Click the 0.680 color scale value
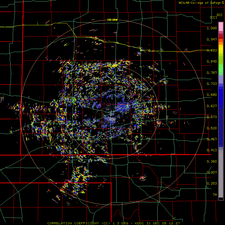This screenshot has width=225, height=225. tap(212, 95)
